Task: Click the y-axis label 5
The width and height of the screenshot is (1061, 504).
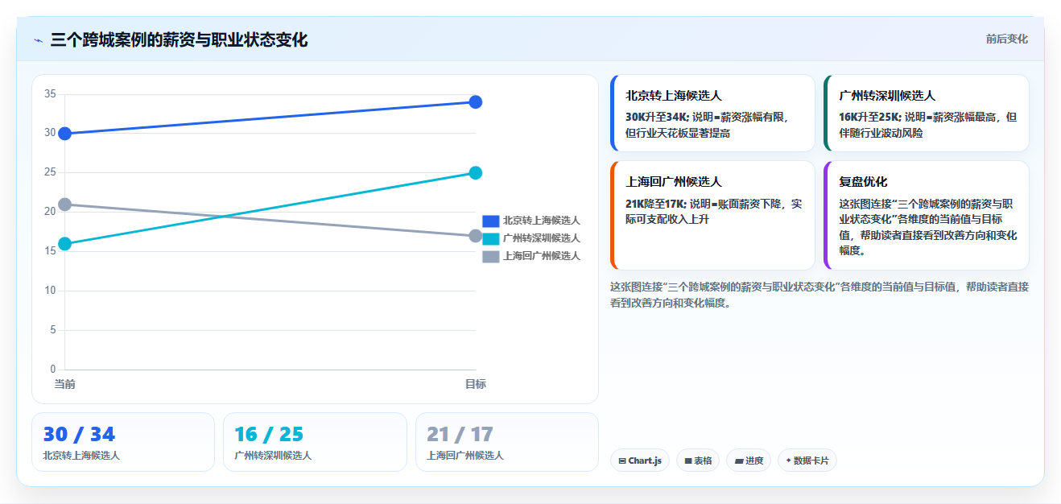Action: pyautogui.click(x=52, y=330)
